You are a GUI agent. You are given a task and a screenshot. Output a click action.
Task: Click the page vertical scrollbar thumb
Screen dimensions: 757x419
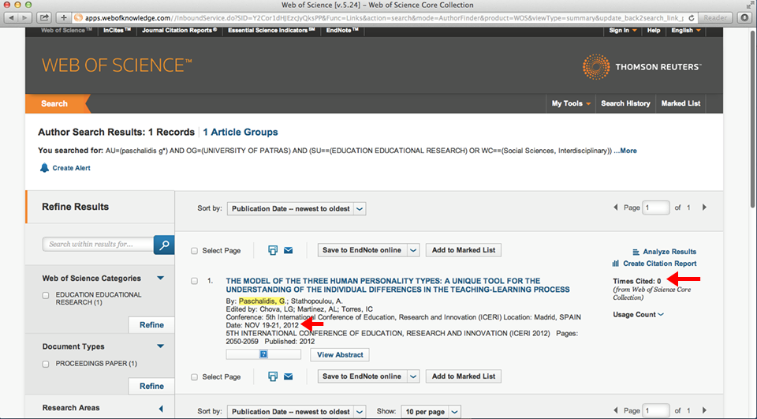pyautogui.click(x=753, y=120)
